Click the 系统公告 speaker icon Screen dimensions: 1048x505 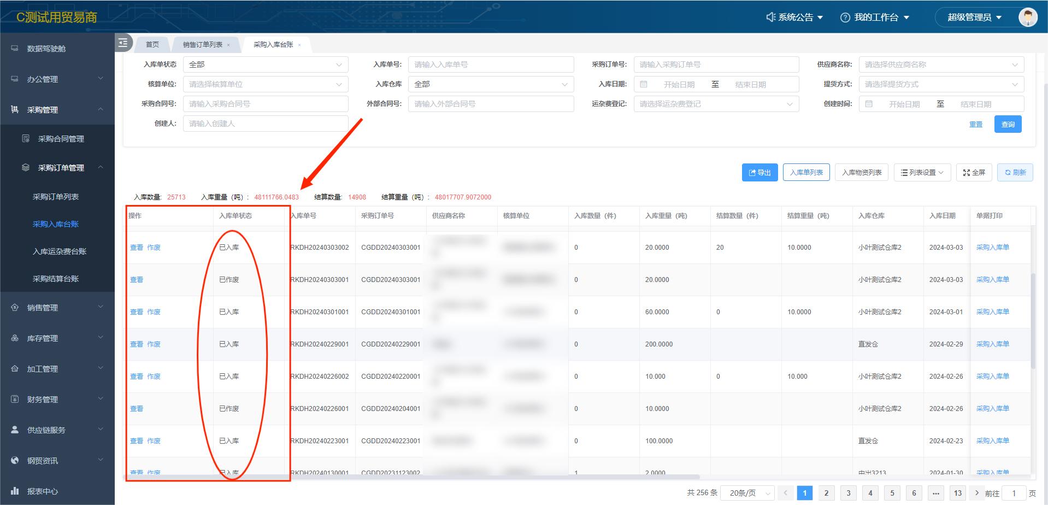coord(770,17)
